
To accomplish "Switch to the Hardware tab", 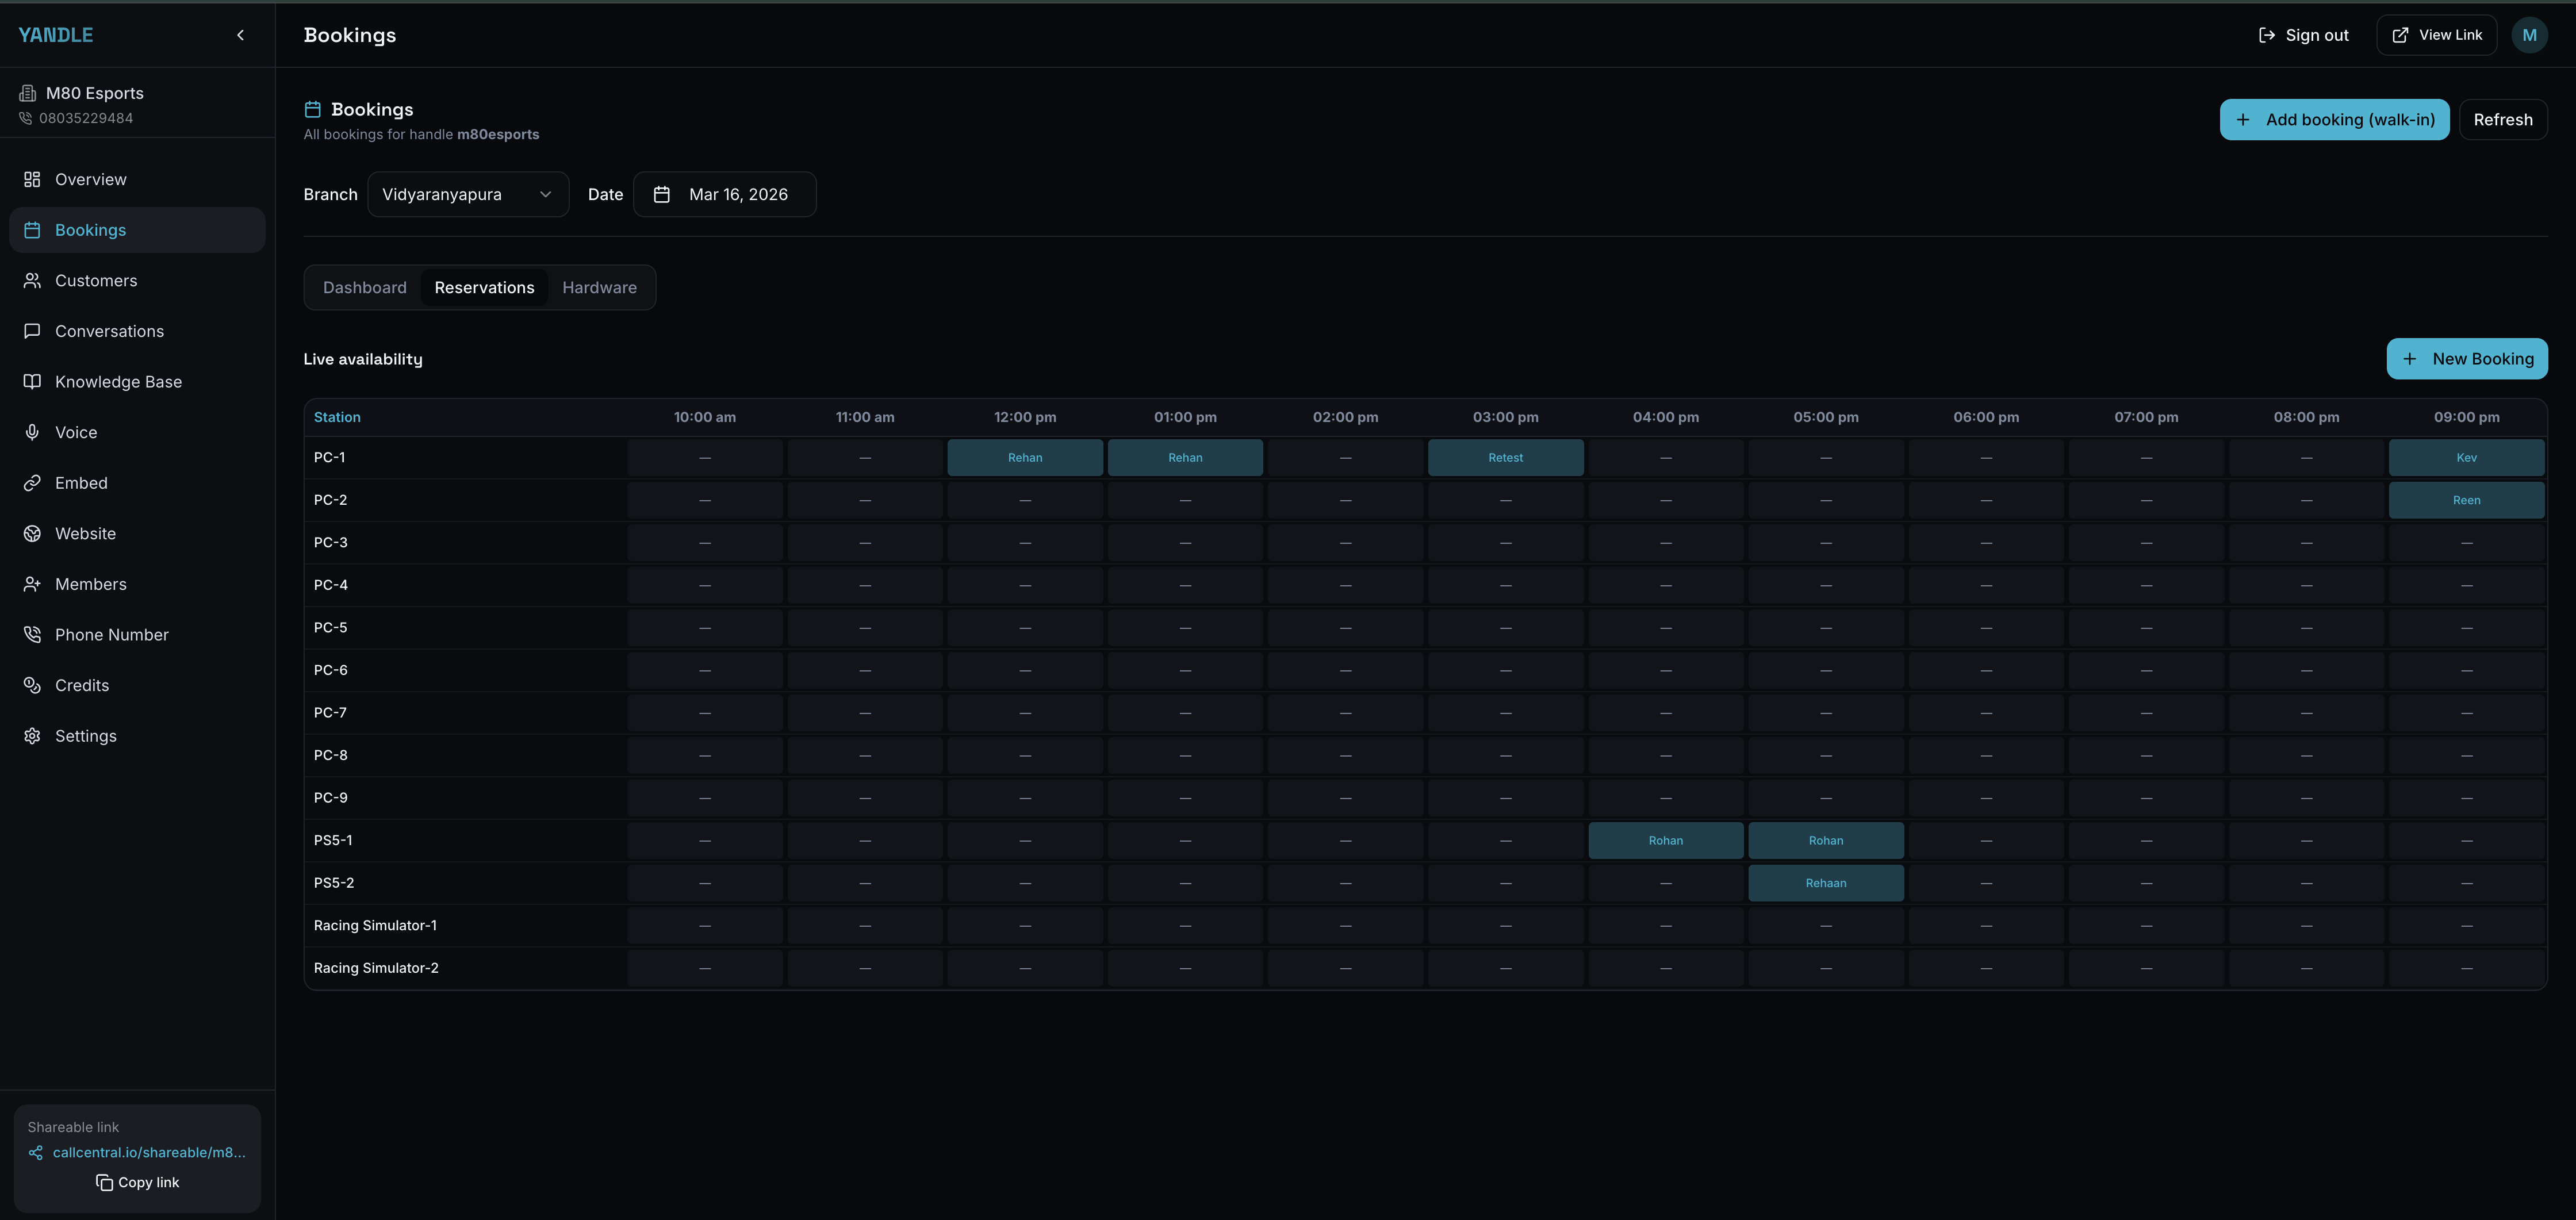I will tap(599, 288).
